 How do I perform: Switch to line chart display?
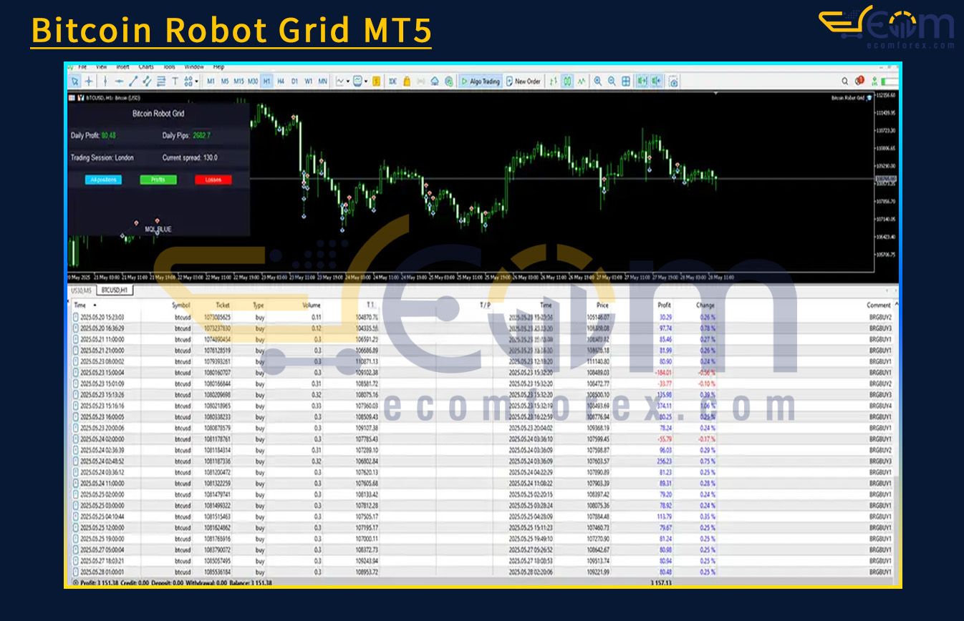(582, 82)
